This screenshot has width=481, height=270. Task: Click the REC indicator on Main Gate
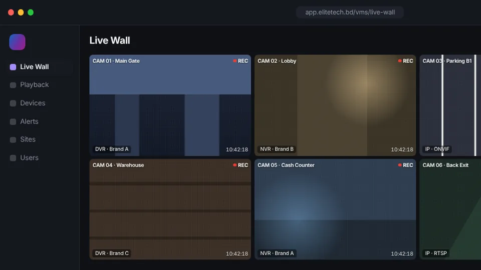(x=241, y=61)
